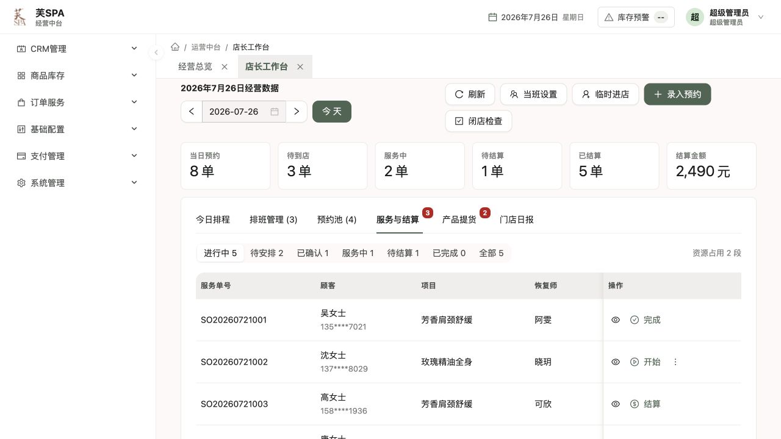The image size is (781, 439).
Task: Open the 门店日报 tab
Action: point(517,220)
